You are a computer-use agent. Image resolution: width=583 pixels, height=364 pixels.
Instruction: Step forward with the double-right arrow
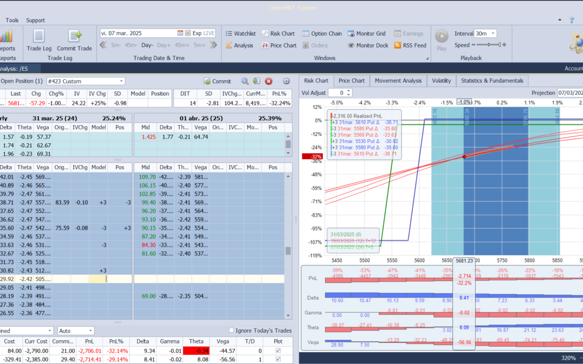pyautogui.click(x=213, y=45)
